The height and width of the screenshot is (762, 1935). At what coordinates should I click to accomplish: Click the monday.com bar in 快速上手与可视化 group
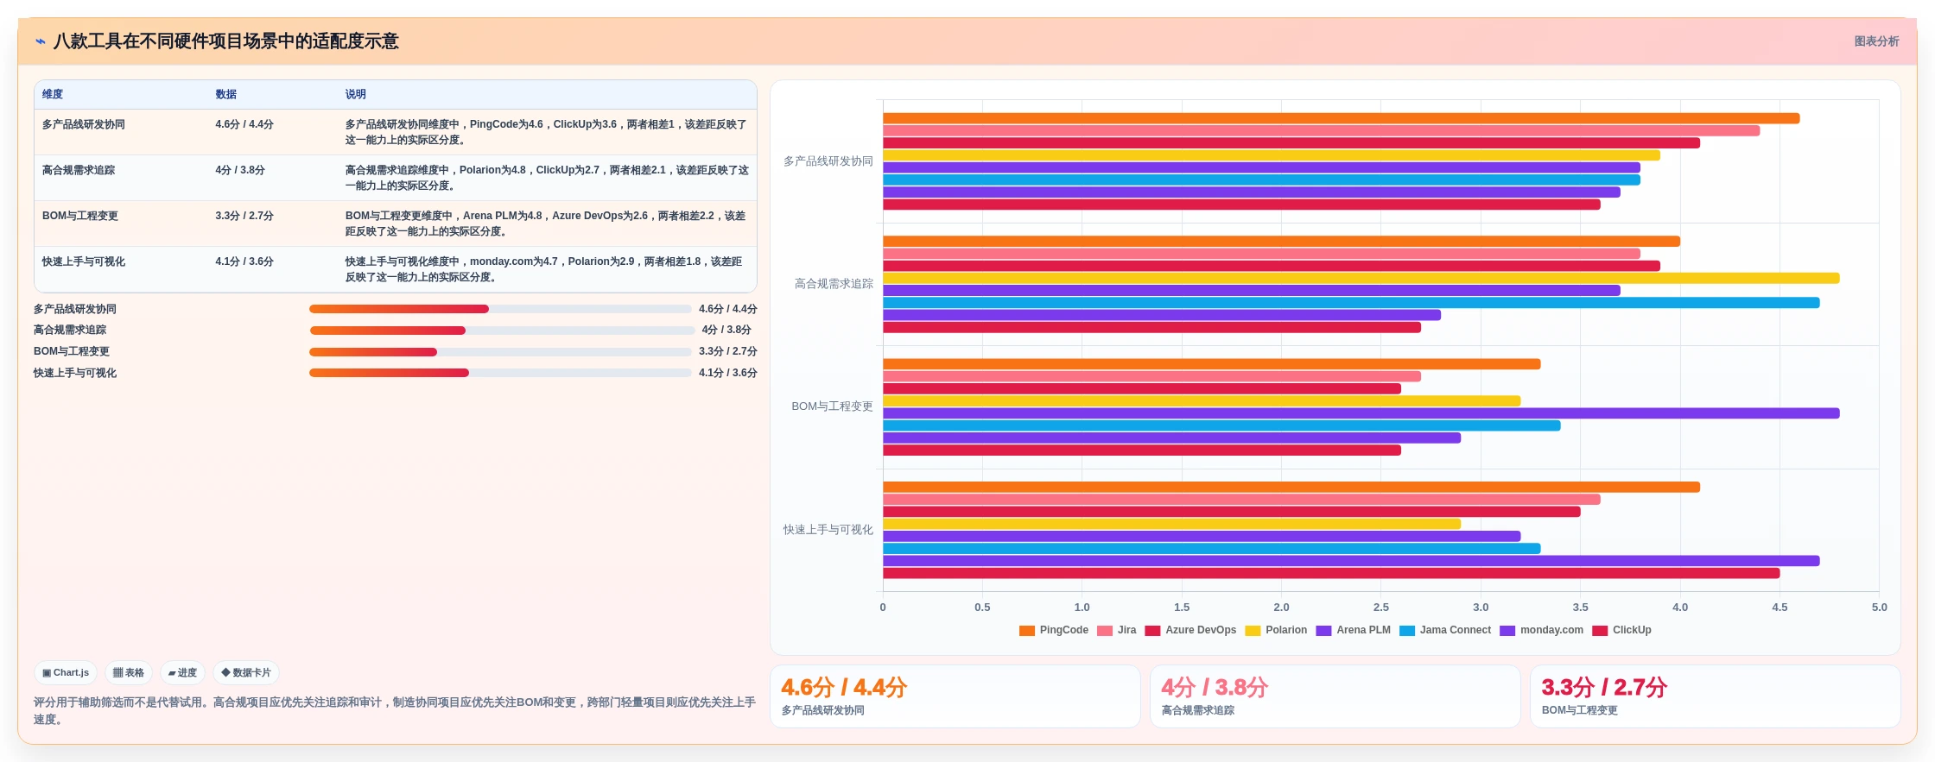(1351, 561)
